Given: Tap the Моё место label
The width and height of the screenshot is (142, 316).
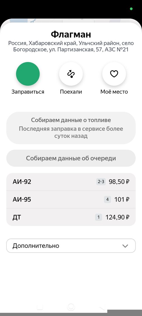Looking at the screenshot, I should (x=114, y=92).
